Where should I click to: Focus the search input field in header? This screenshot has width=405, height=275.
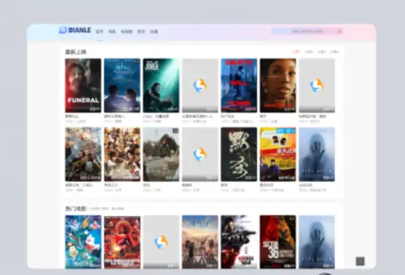305,31
